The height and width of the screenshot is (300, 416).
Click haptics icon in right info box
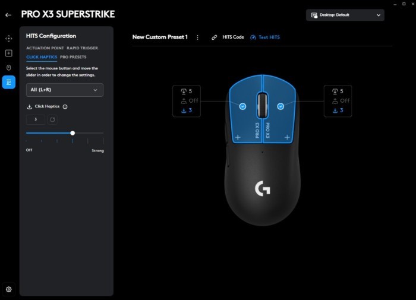pos(335,110)
